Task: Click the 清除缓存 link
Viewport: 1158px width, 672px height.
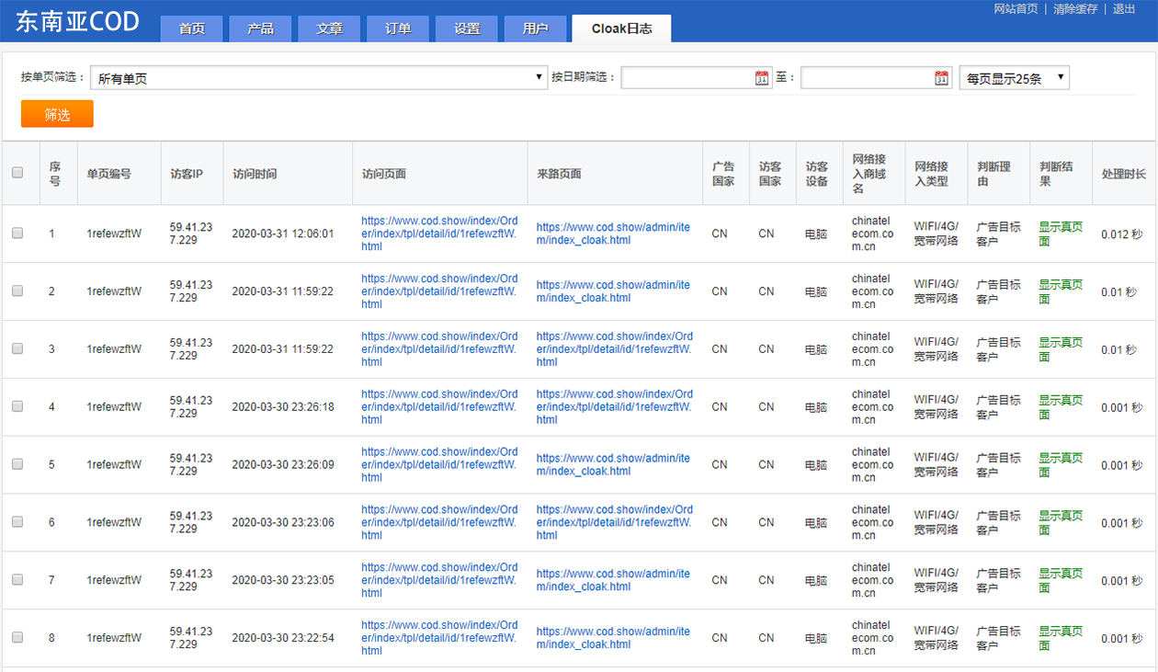Action: tap(1075, 8)
